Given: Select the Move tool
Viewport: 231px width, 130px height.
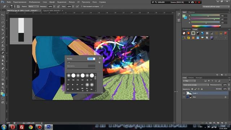Looking at the screenshot, I should [3, 15].
